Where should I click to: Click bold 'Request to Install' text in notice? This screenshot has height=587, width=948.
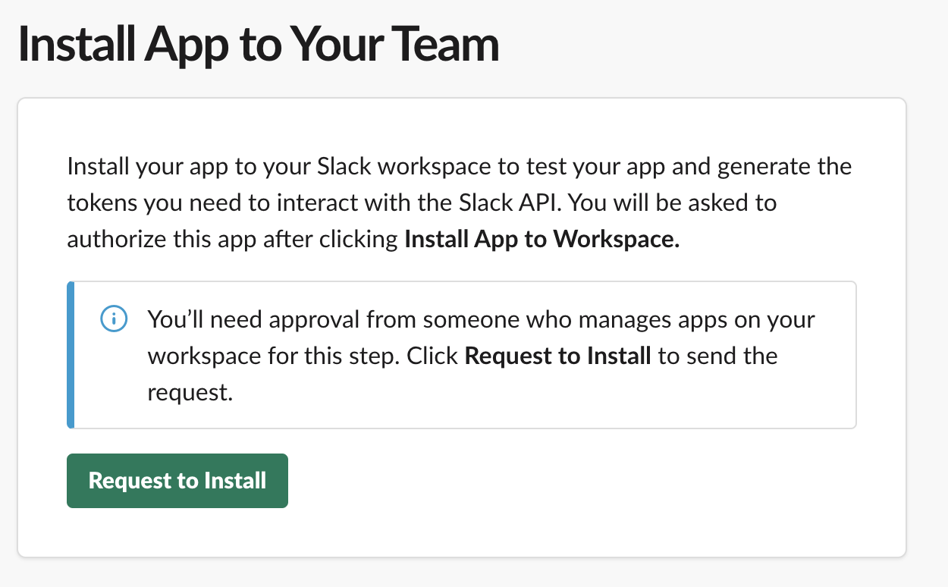[557, 356]
